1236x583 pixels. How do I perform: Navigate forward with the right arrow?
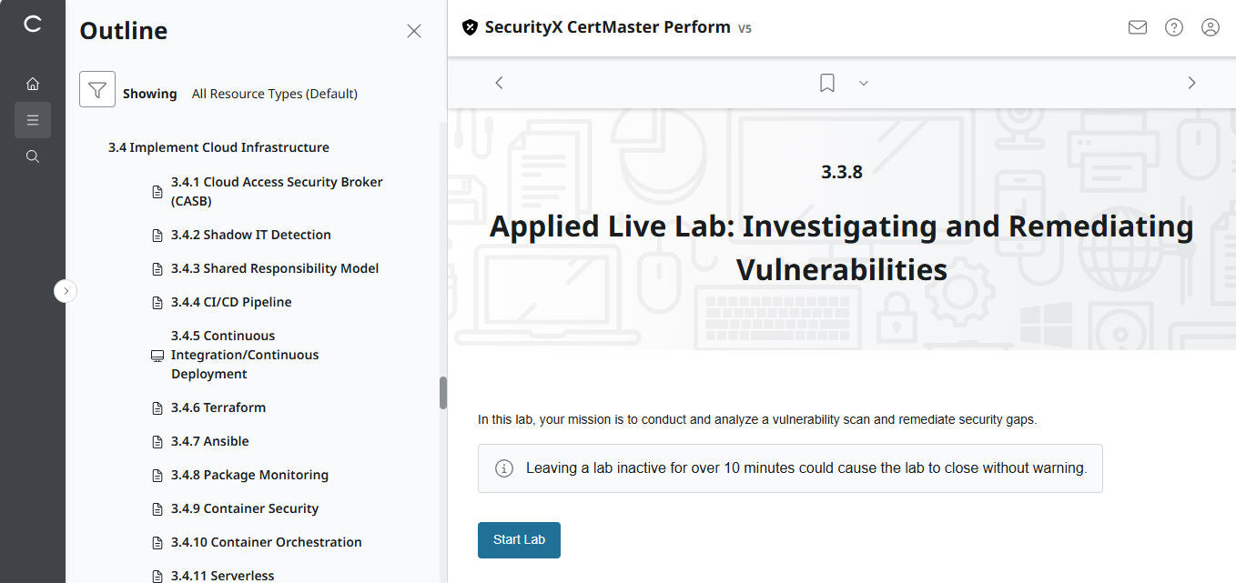click(1191, 82)
